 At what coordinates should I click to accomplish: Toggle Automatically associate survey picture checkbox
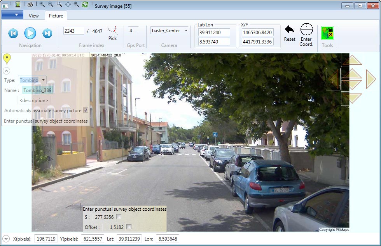click(x=86, y=110)
